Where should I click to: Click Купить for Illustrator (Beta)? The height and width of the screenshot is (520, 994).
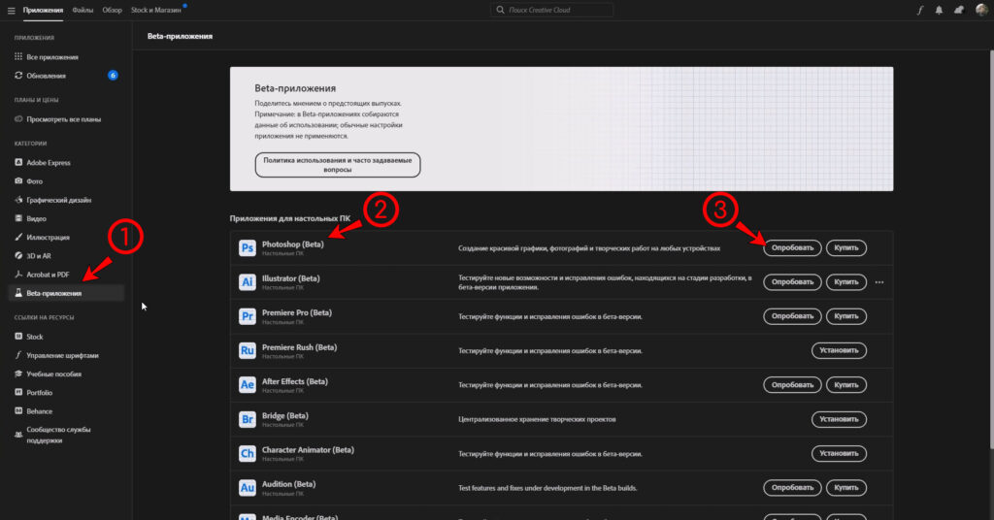point(845,282)
